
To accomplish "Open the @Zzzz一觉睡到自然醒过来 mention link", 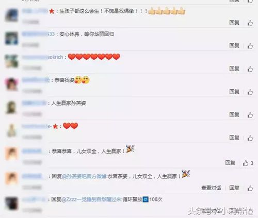I will pyautogui.click(x=92, y=199).
